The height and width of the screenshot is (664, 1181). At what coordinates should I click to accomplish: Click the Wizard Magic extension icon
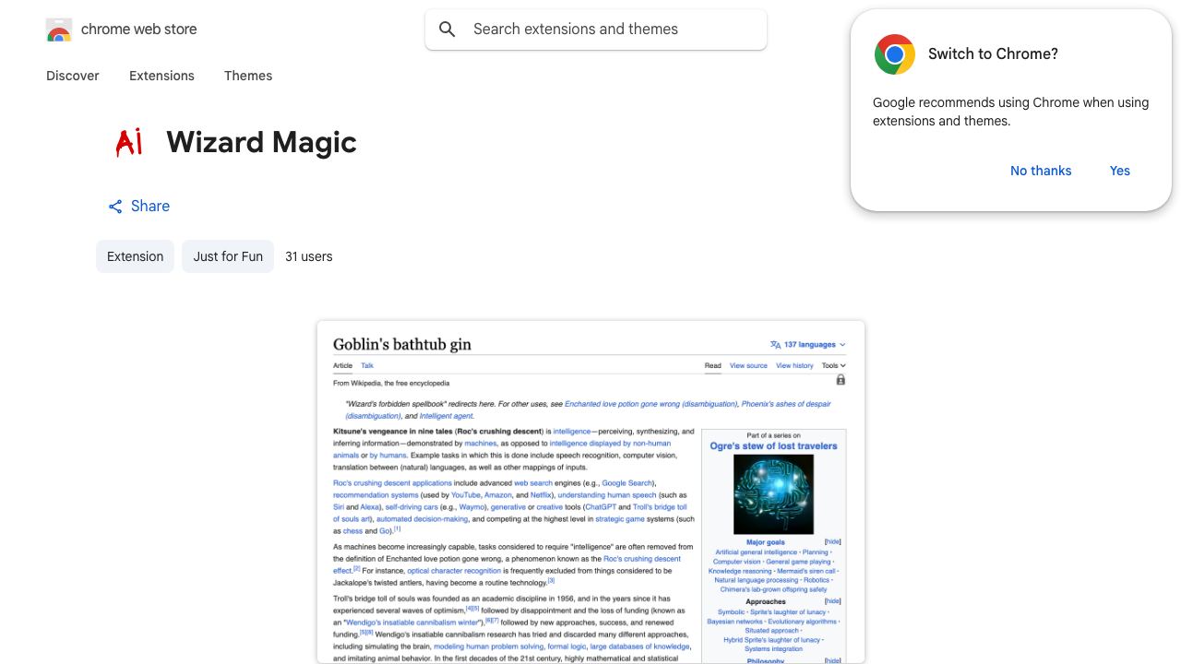coord(129,142)
